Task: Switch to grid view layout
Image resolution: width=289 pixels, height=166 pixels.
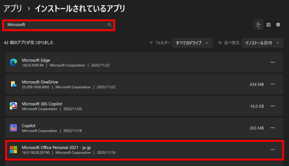Action: click(268, 25)
